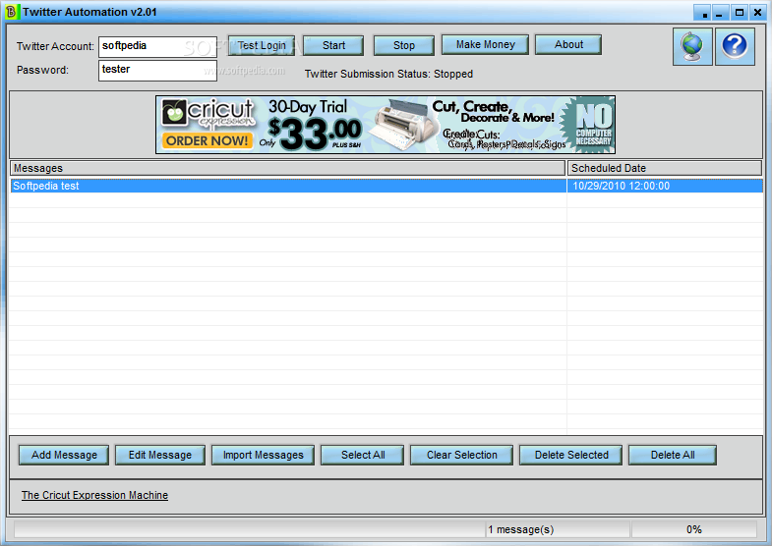This screenshot has width=772, height=546.
Task: Click the blue question mark help icon
Action: [735, 47]
